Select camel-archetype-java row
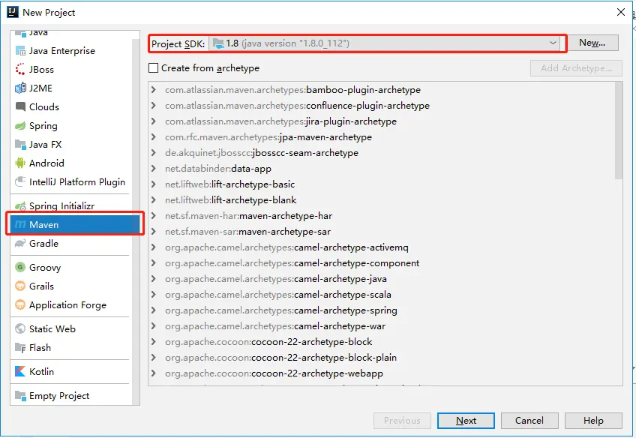The height and width of the screenshot is (438, 636). 382,279
